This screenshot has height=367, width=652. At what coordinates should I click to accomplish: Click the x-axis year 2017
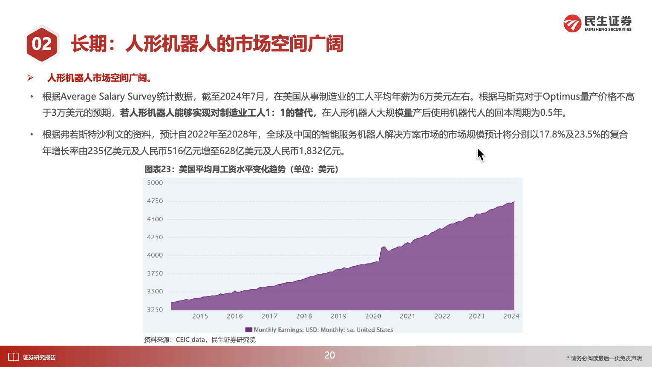tap(269, 316)
